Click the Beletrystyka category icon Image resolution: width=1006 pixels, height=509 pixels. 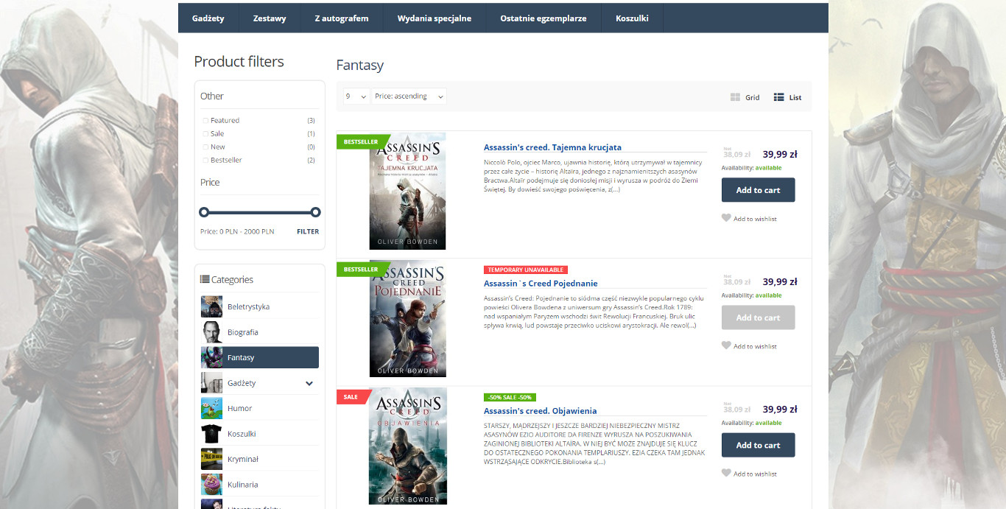211,306
